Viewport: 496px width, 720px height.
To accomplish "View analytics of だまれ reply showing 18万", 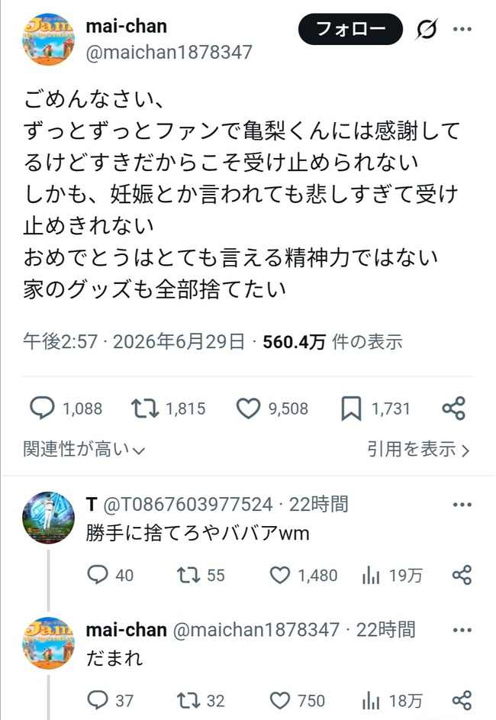I will (371, 700).
